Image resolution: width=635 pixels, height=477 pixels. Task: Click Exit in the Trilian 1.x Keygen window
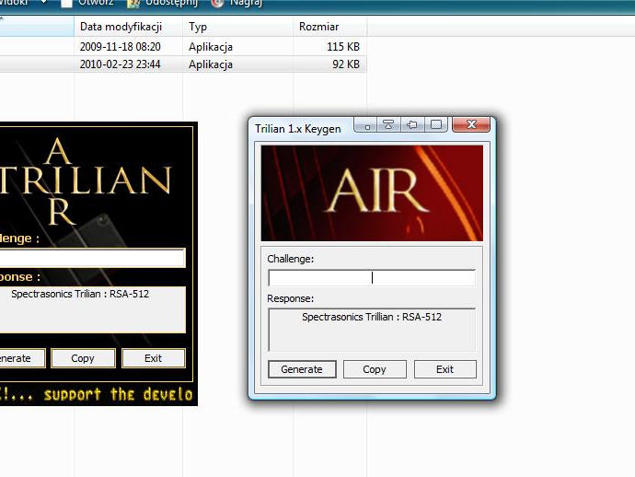pos(445,369)
